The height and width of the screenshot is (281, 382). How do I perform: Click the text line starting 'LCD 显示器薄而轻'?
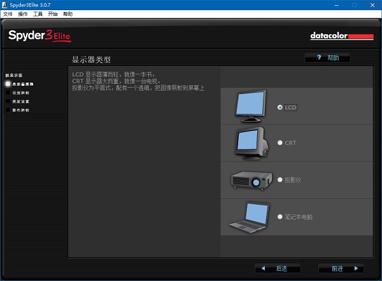[x=113, y=74]
